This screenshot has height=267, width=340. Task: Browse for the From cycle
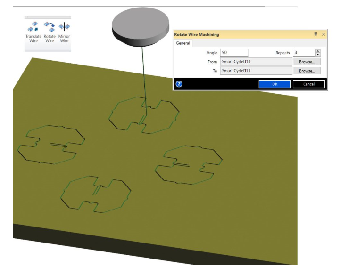(x=307, y=62)
